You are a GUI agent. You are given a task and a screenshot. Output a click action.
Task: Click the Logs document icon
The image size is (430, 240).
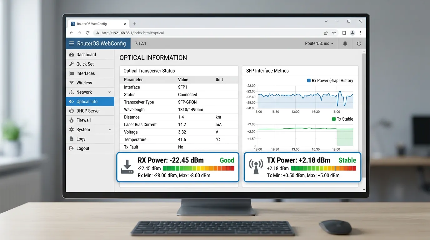click(72, 139)
